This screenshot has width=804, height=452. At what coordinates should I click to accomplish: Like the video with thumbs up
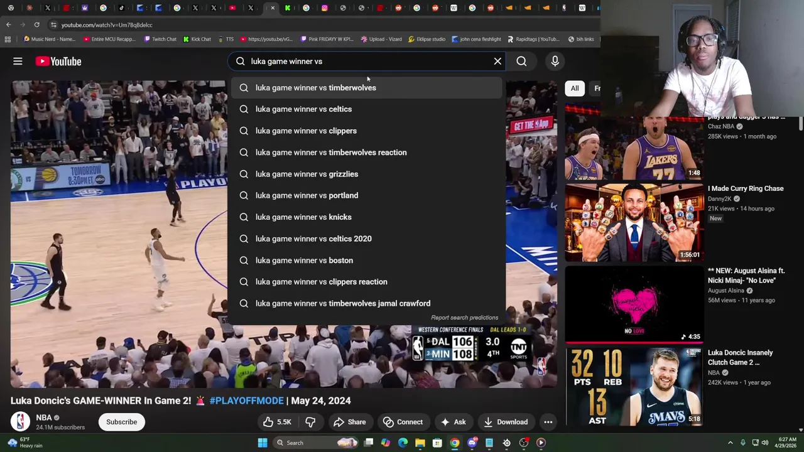point(277,422)
